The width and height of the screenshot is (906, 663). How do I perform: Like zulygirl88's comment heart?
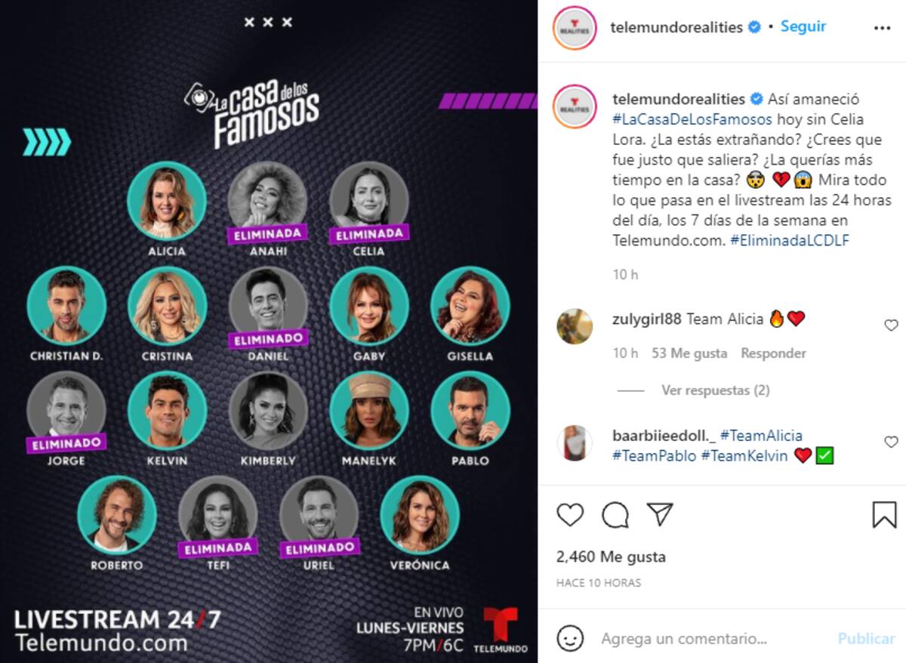tap(891, 325)
